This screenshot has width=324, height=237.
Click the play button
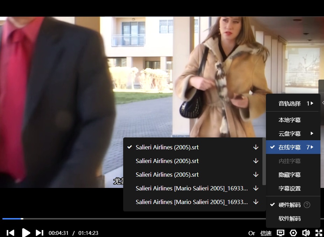coord(26,233)
